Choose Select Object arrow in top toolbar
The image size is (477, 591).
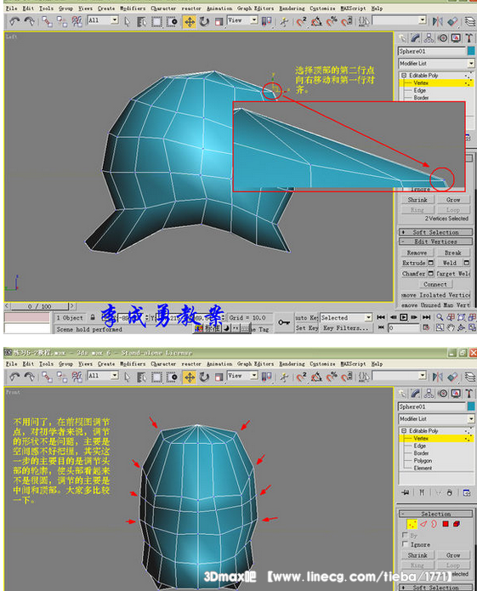tap(128, 21)
